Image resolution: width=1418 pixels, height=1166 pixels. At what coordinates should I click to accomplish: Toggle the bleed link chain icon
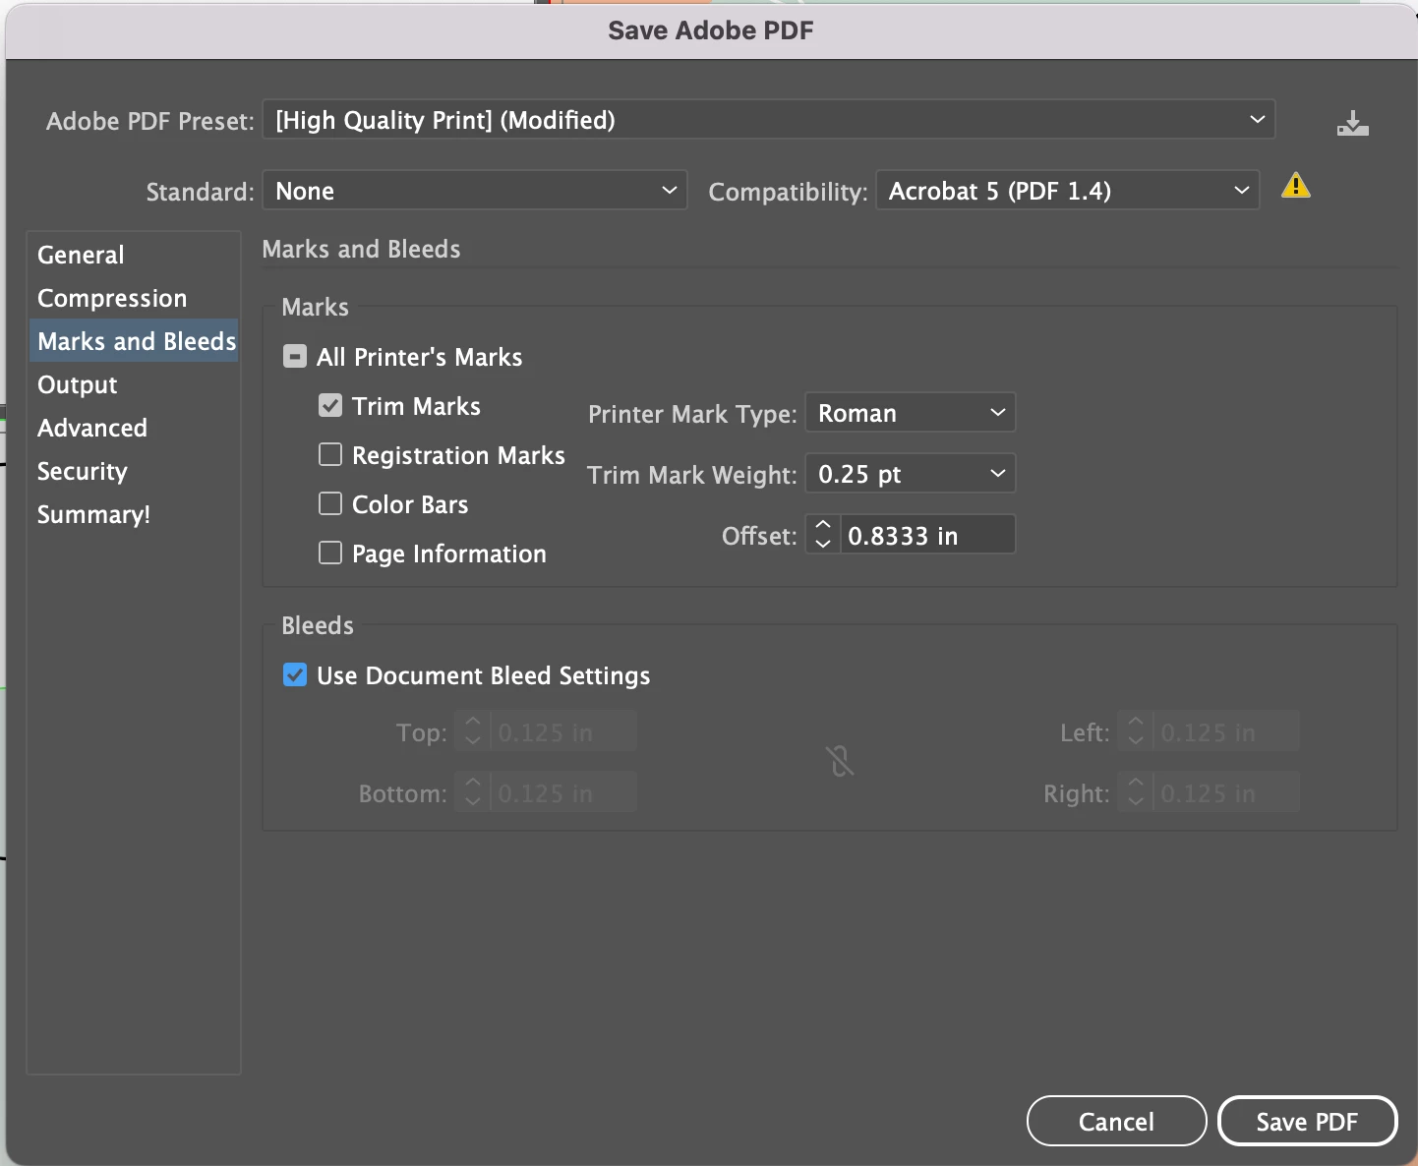click(840, 761)
